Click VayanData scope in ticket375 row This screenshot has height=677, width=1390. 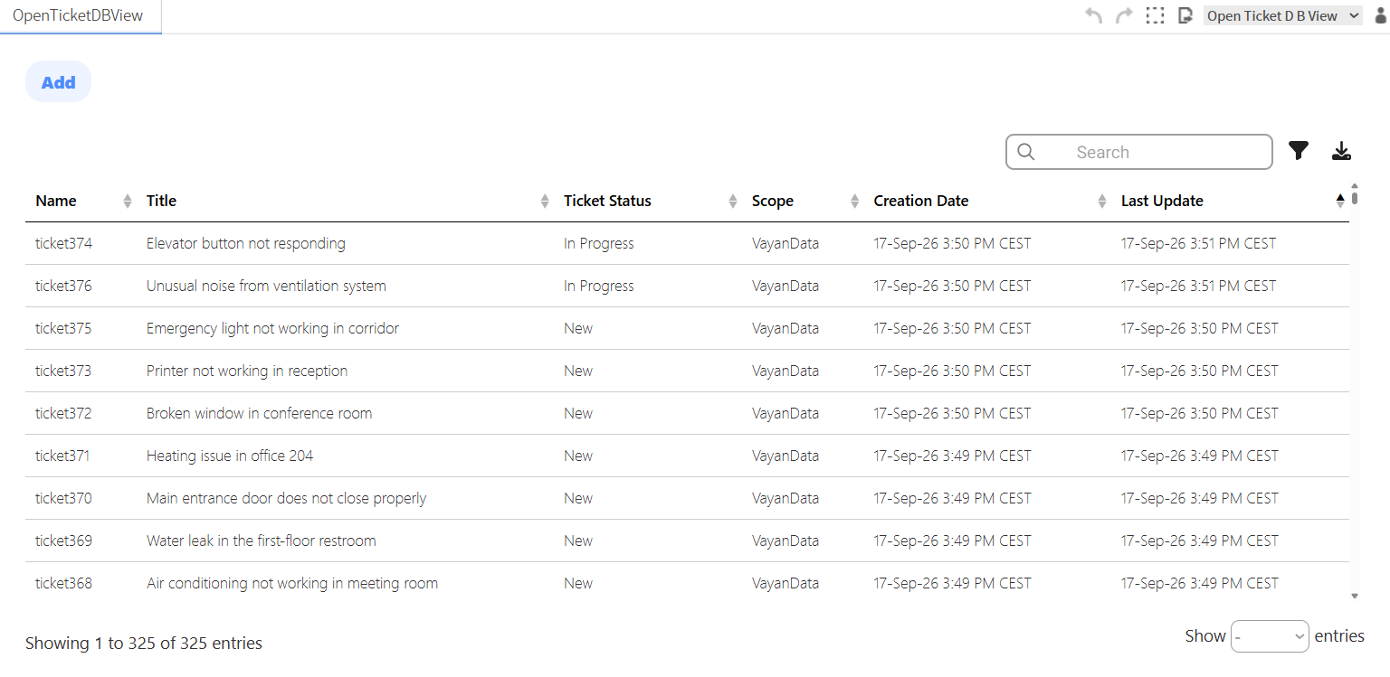point(785,328)
